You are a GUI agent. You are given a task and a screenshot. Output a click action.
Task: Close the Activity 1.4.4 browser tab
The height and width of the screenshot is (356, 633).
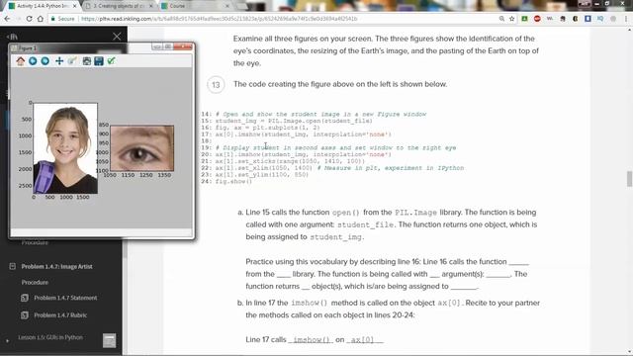pos(74,6)
